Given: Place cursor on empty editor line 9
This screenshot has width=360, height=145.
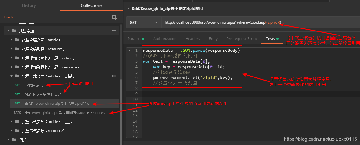Looking at the screenshot, I should point(251,94).
